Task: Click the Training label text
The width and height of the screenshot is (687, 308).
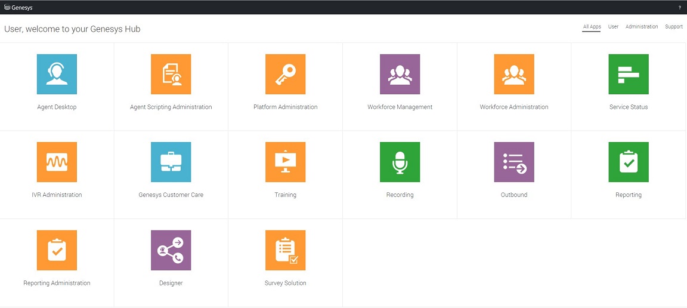Action: (x=285, y=195)
